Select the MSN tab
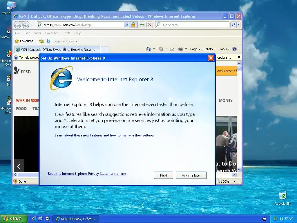This screenshot has height=223, width=297. click(57, 49)
